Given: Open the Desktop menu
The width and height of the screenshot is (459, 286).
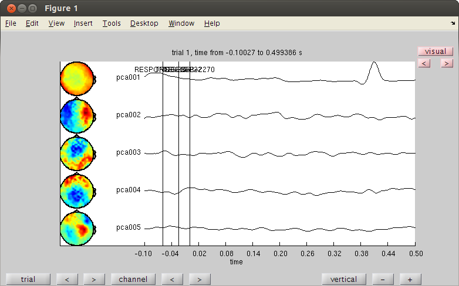Looking at the screenshot, I should pyautogui.click(x=144, y=23).
